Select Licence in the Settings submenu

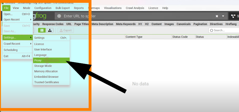click(x=51, y=44)
